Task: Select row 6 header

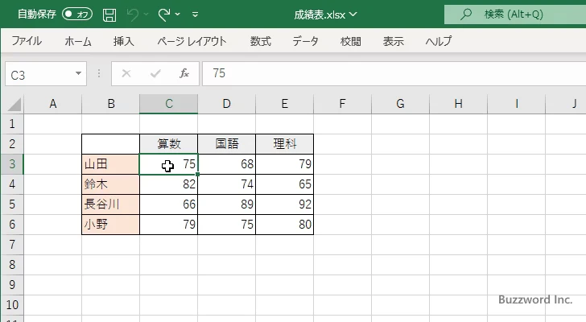Action: tap(12, 225)
